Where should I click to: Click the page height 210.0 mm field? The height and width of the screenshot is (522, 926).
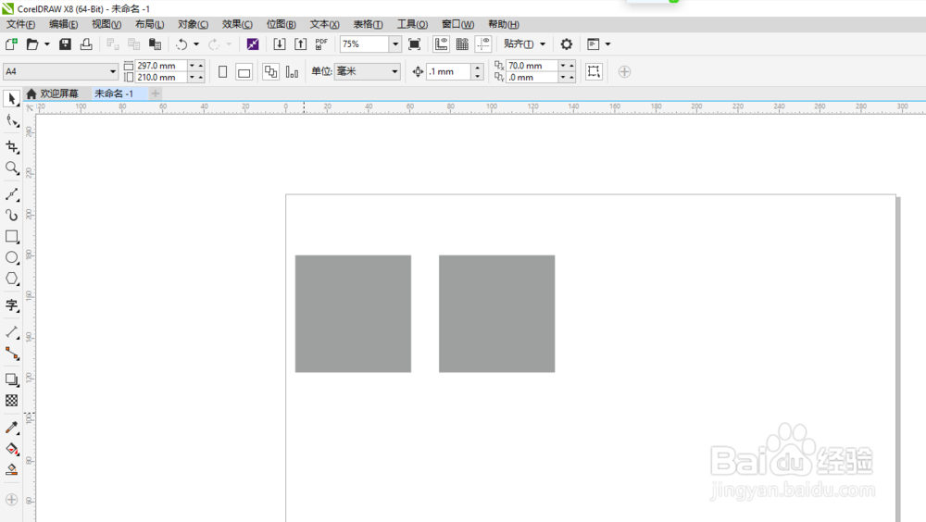[x=161, y=78]
